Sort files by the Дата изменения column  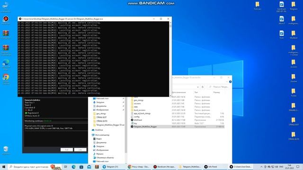coord(179,93)
